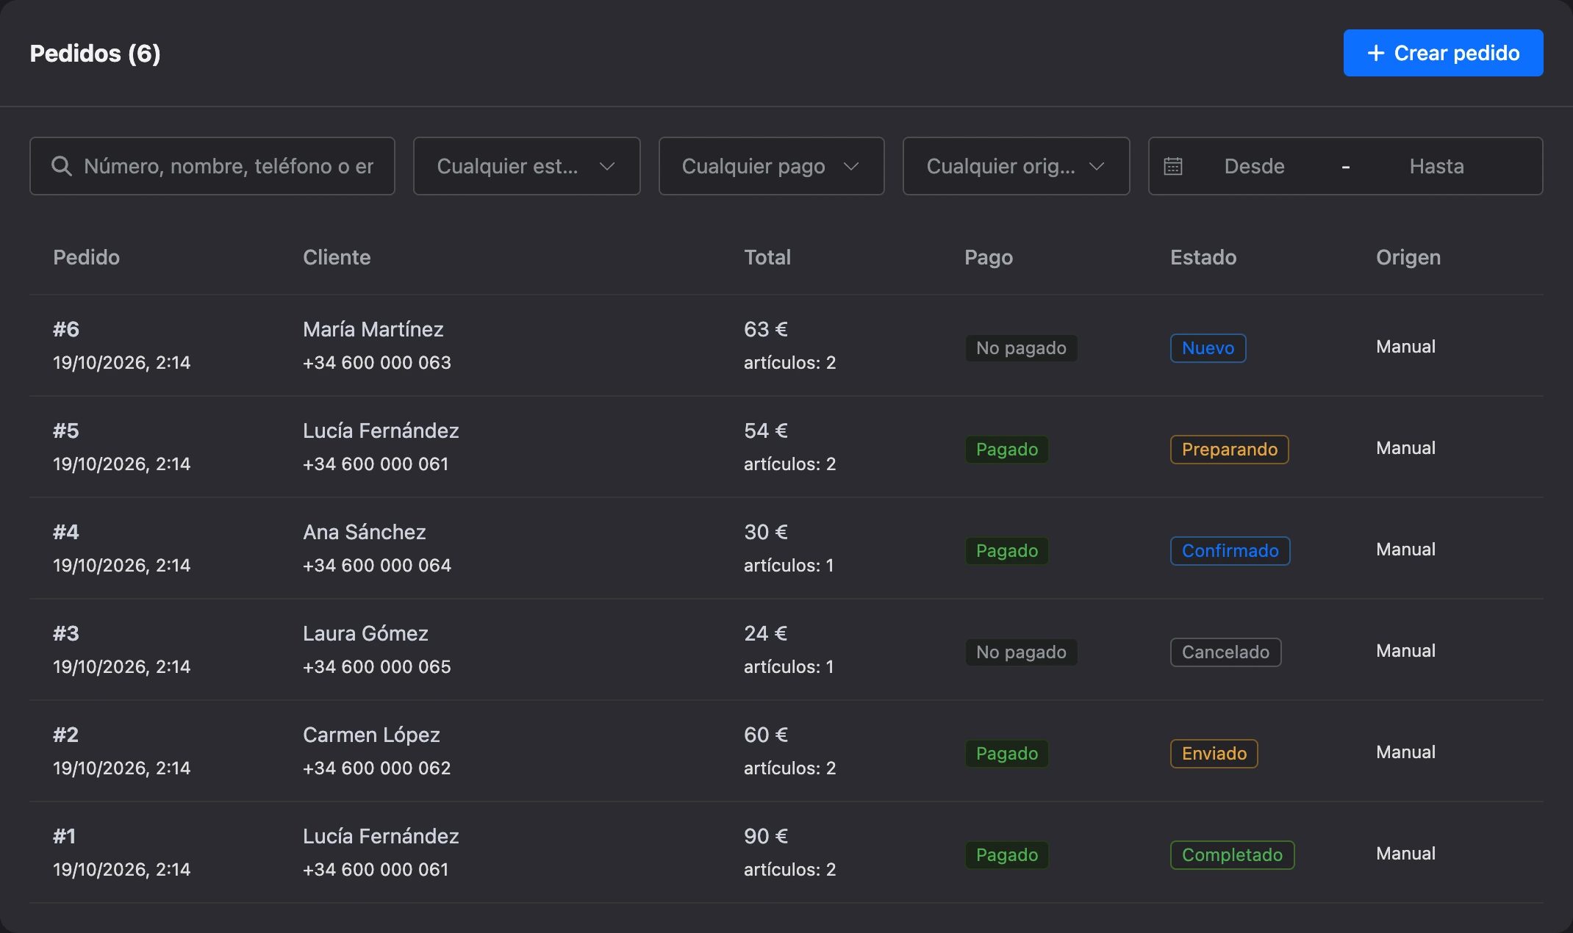The width and height of the screenshot is (1573, 933).
Task: Click the No pagado badge on order #6
Action: click(1021, 348)
